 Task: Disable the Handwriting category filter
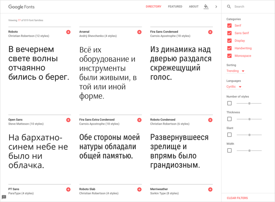click(x=229, y=48)
